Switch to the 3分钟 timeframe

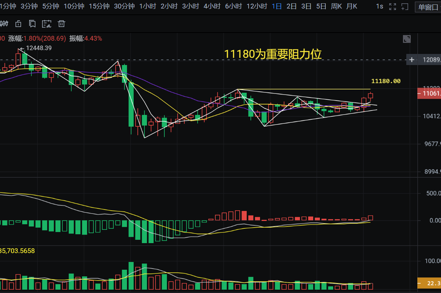point(29,6)
